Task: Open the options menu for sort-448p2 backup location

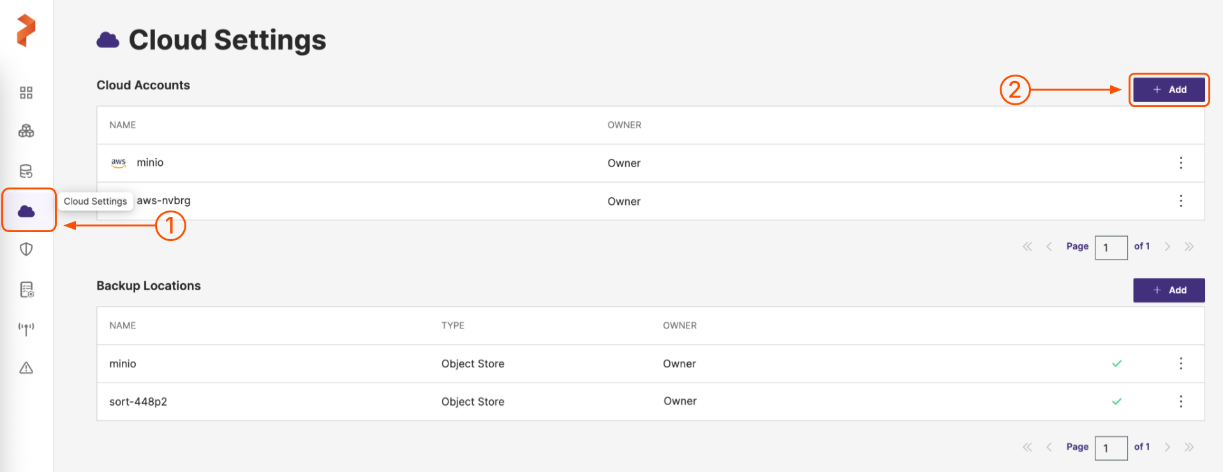Action: pos(1181,401)
